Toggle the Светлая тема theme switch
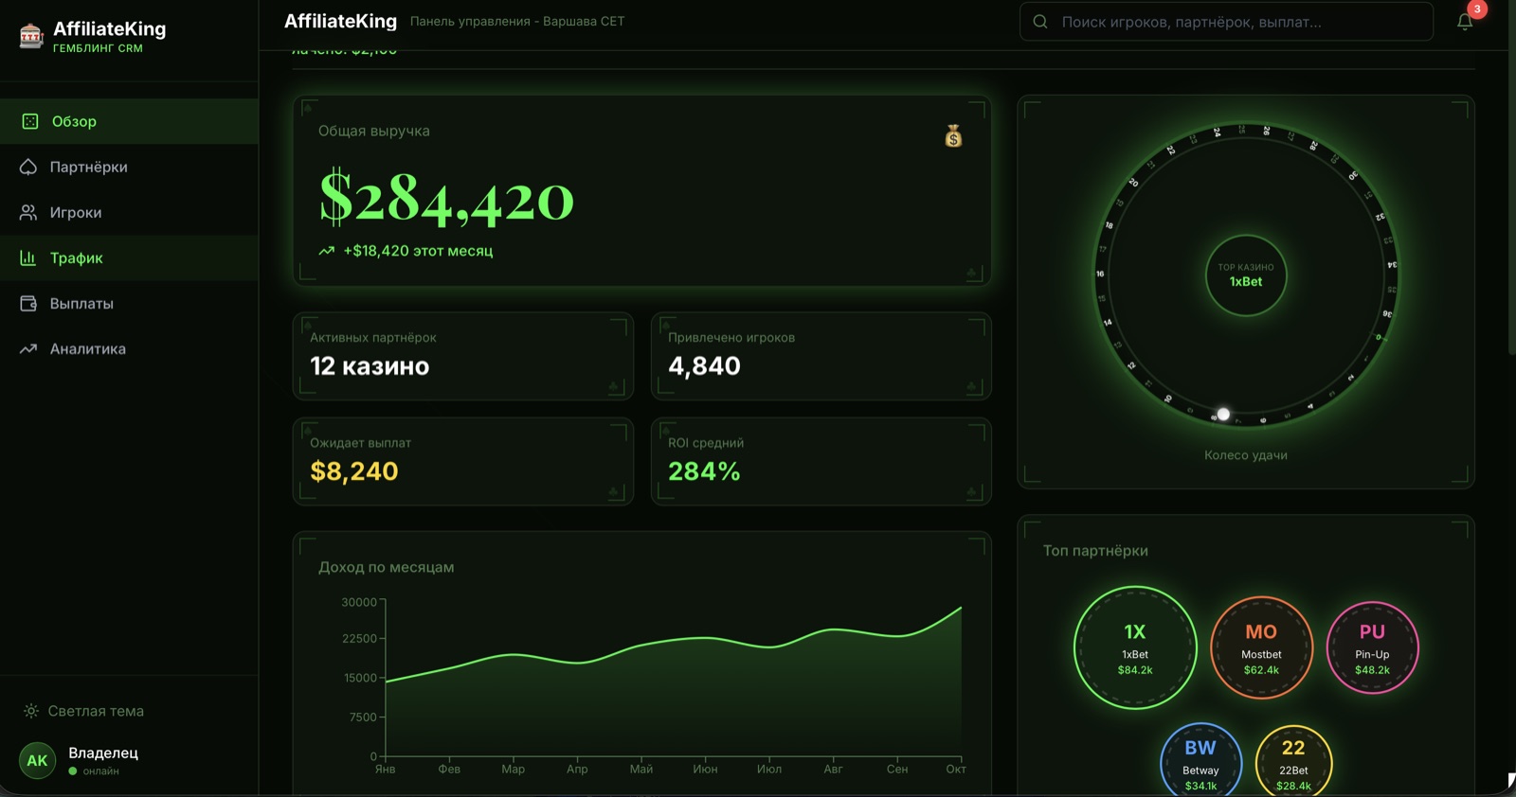The height and width of the screenshot is (797, 1516). [83, 711]
